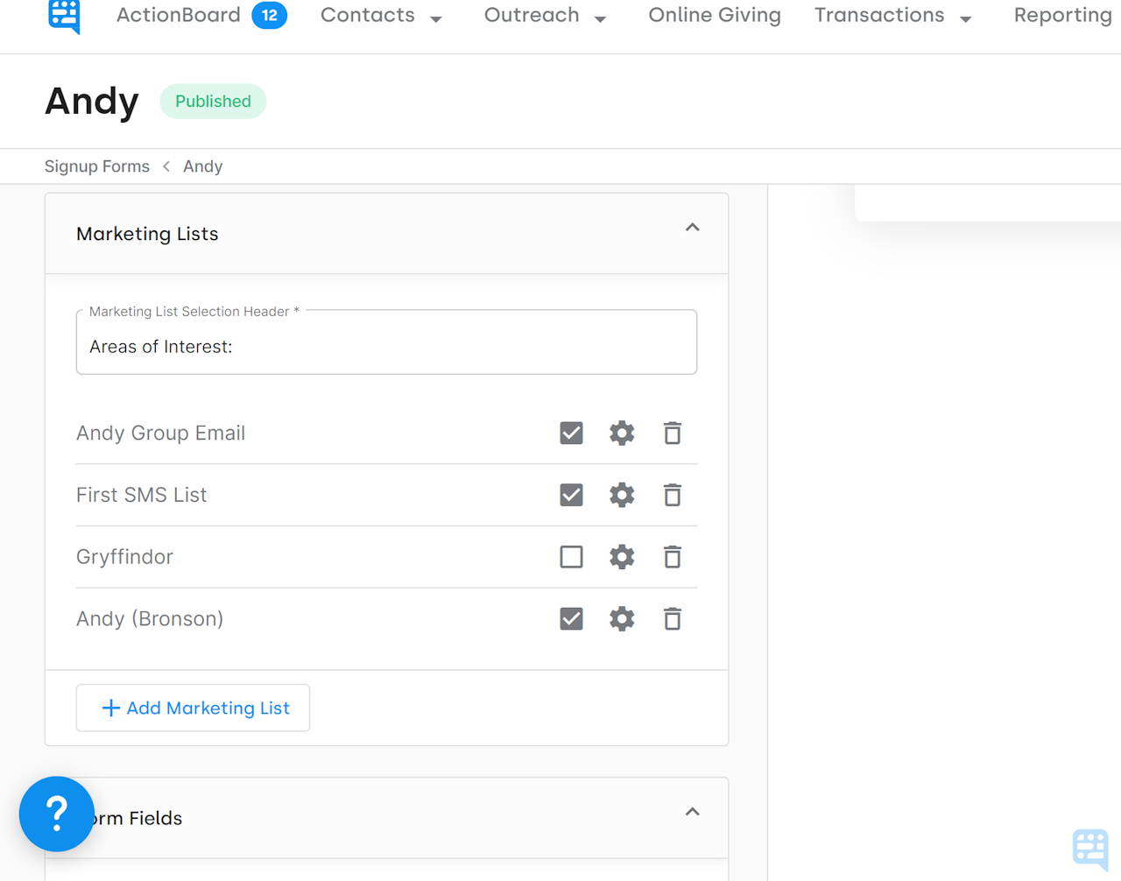Image resolution: width=1121 pixels, height=881 pixels.
Task: Remove the Andy (Bronson) list
Action: (x=672, y=618)
